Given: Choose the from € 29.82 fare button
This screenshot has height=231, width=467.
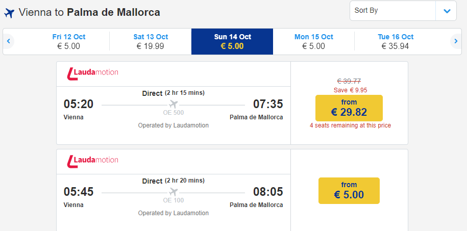Looking at the screenshot, I should tap(349, 108).
